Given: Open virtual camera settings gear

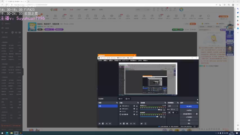Looking at the screenshot, I should pyautogui.click(x=197, y=114).
